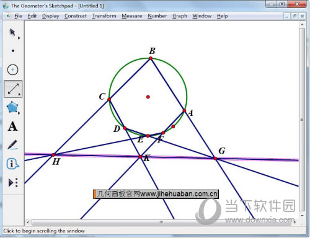Open the Construct menu
The width and height of the screenshot is (310, 238).
(76, 16)
